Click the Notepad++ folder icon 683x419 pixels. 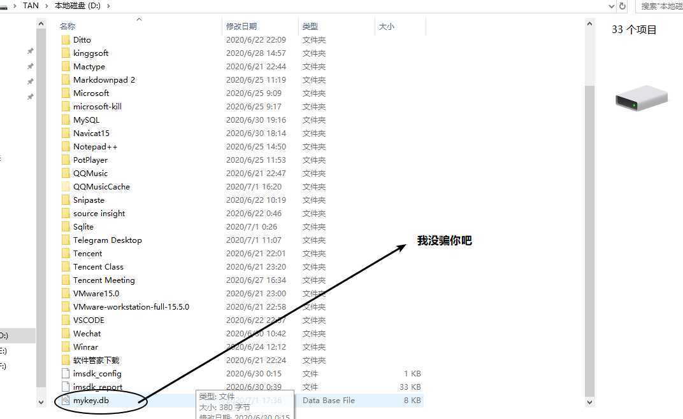point(66,146)
